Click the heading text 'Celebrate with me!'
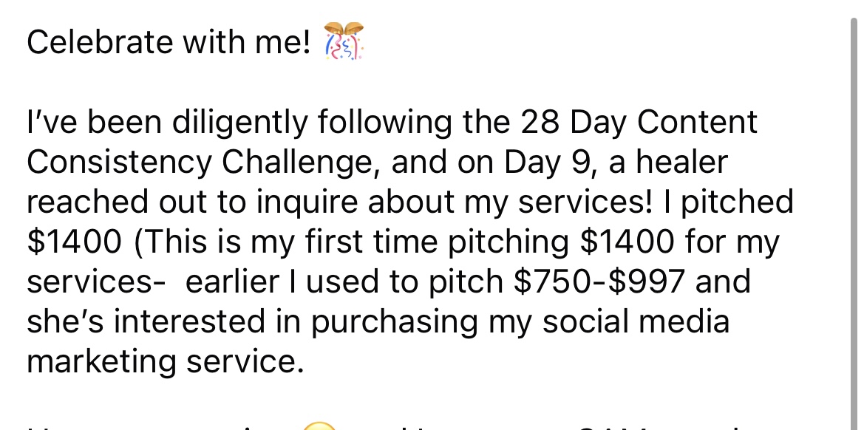 click(x=169, y=42)
